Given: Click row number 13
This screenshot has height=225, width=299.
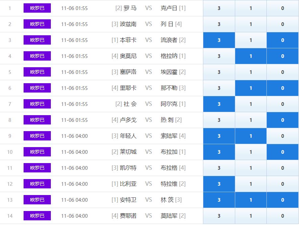Looking at the screenshot, I should 10,200.
